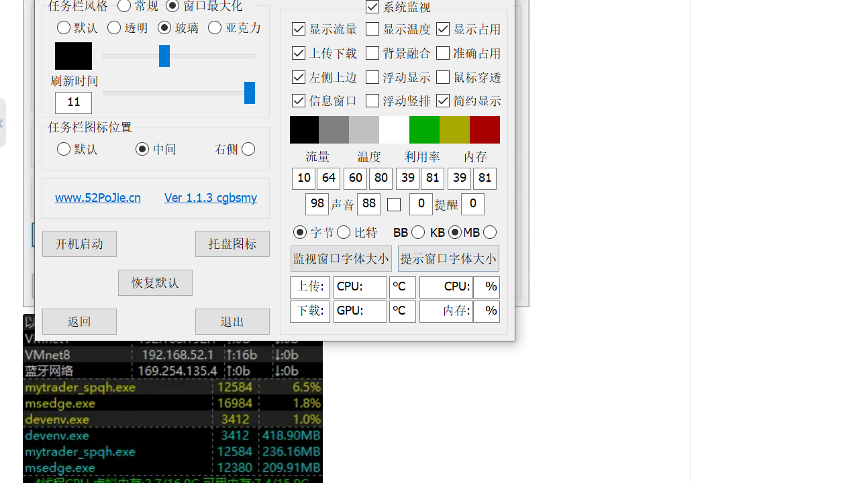Image resolution: width=859 pixels, height=483 pixels.
Task: Enable the 显示温度 checkbox
Action: pos(372,29)
